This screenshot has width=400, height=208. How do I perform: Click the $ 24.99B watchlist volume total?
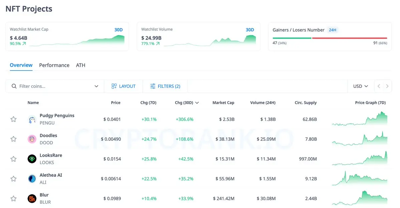[151, 38]
